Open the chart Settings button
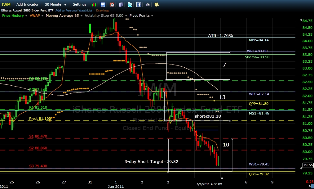 (x=79, y=4)
